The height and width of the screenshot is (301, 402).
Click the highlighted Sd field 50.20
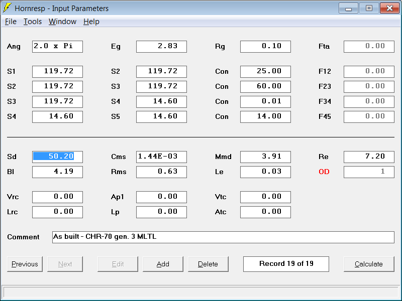point(57,157)
